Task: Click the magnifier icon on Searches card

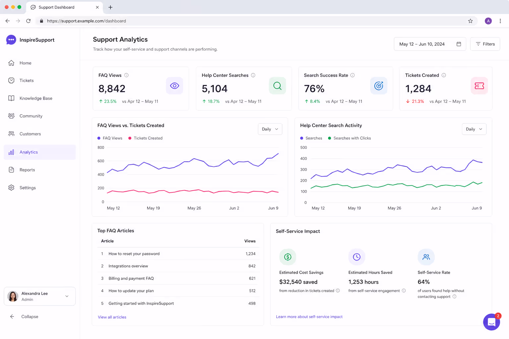Action: click(277, 86)
